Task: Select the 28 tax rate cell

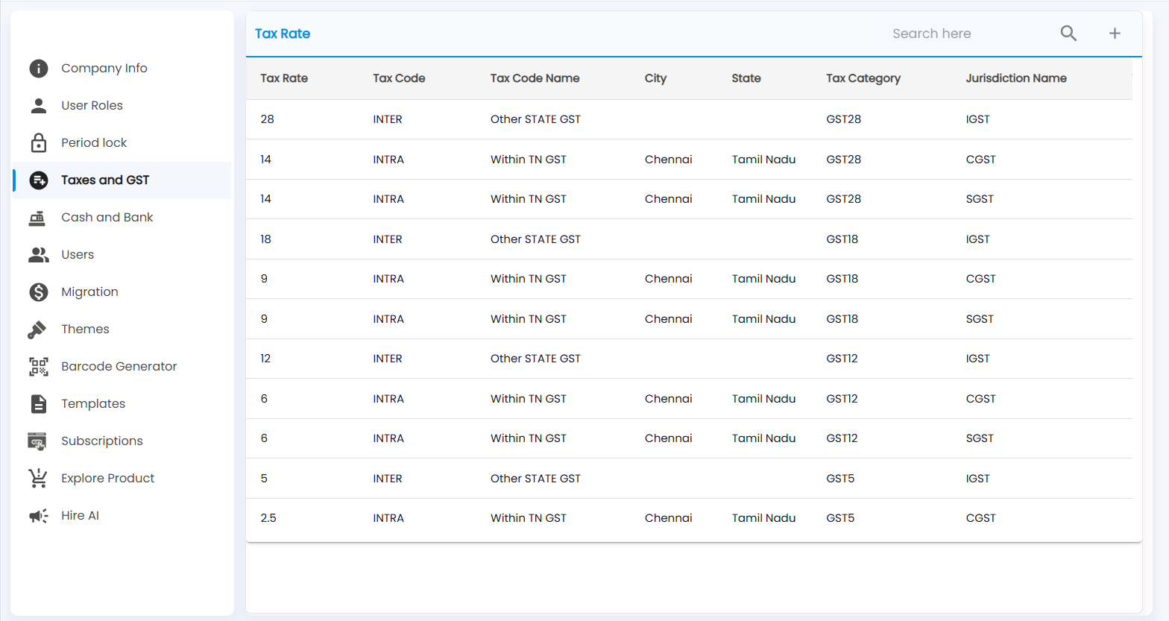Action: click(x=268, y=119)
